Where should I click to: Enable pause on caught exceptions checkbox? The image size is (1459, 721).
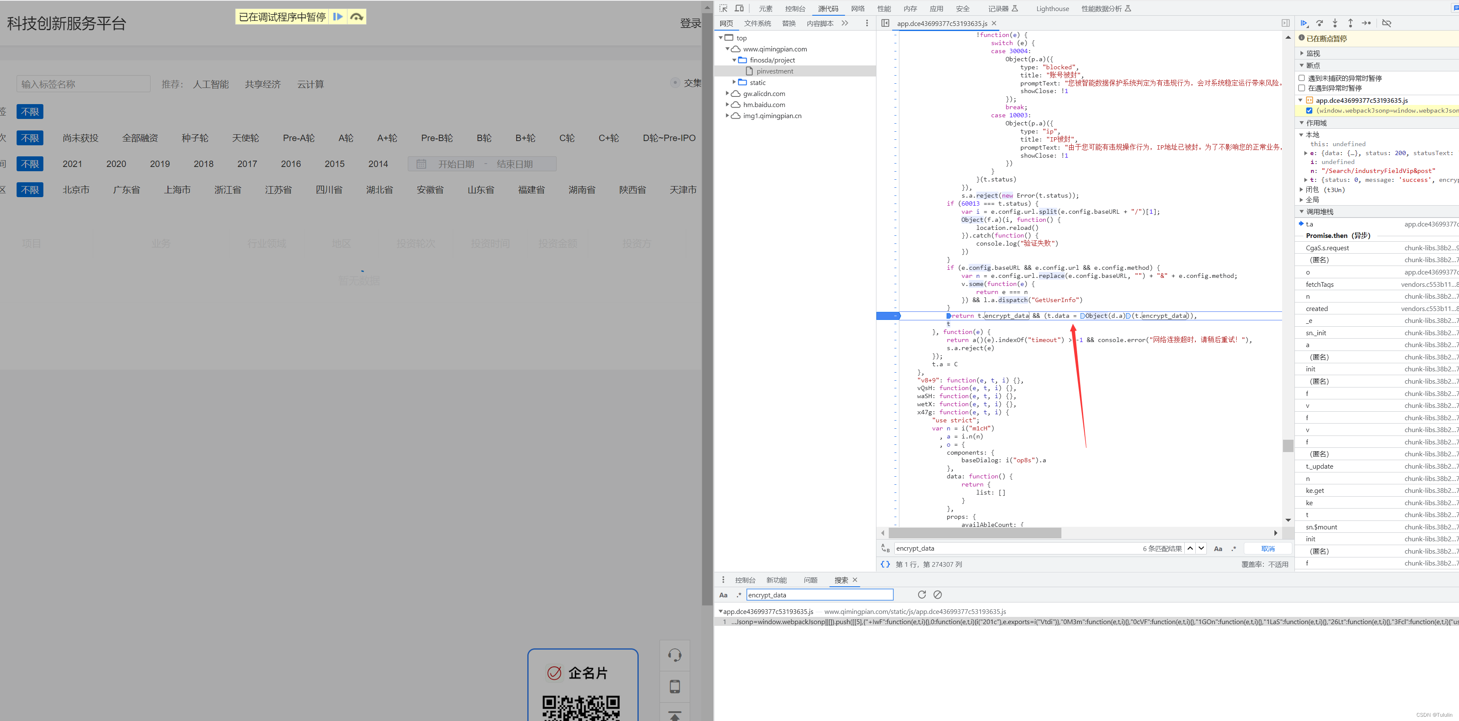1302,88
